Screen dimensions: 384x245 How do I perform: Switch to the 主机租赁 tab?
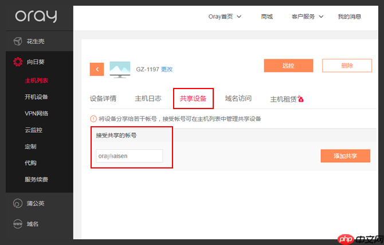pos(283,99)
